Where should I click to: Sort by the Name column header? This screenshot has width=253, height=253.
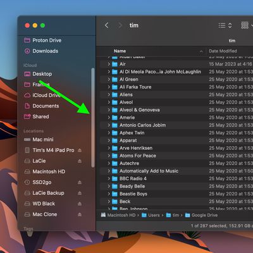coord(120,51)
